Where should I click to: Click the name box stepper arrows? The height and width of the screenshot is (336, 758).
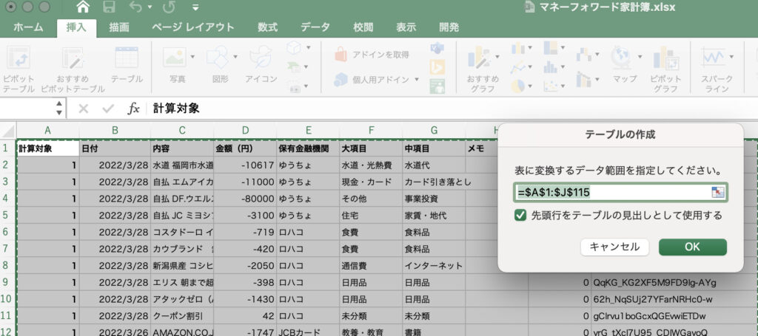coord(59,108)
